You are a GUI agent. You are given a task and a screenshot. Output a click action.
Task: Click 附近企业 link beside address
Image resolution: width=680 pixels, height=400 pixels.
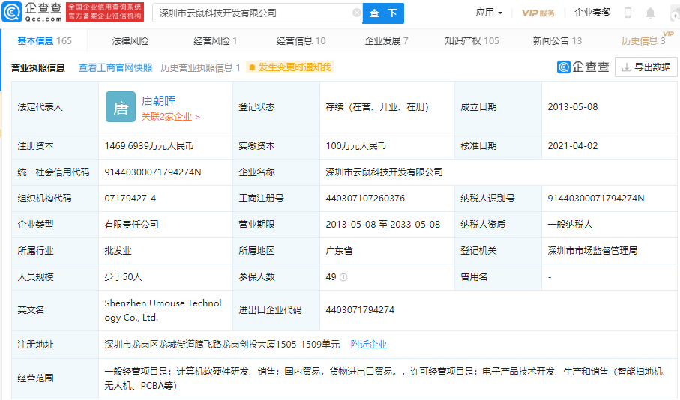click(369, 345)
